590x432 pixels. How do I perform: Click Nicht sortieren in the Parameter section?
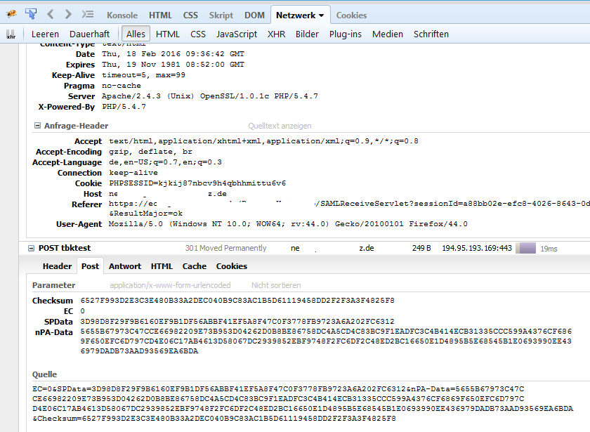tap(276, 285)
